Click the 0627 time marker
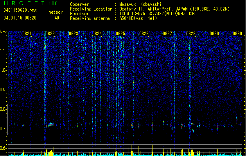The height and width of the screenshot is (156, 246). pos(167,34)
